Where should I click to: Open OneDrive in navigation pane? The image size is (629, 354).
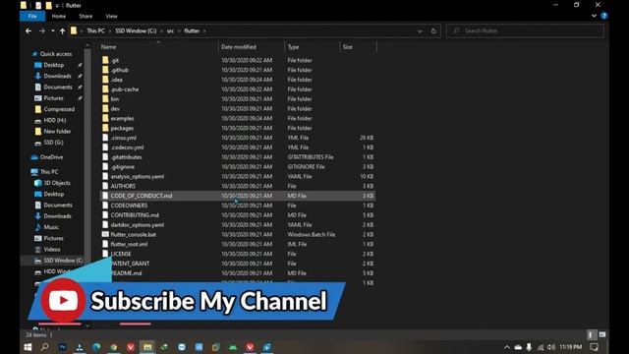pyautogui.click(x=51, y=157)
